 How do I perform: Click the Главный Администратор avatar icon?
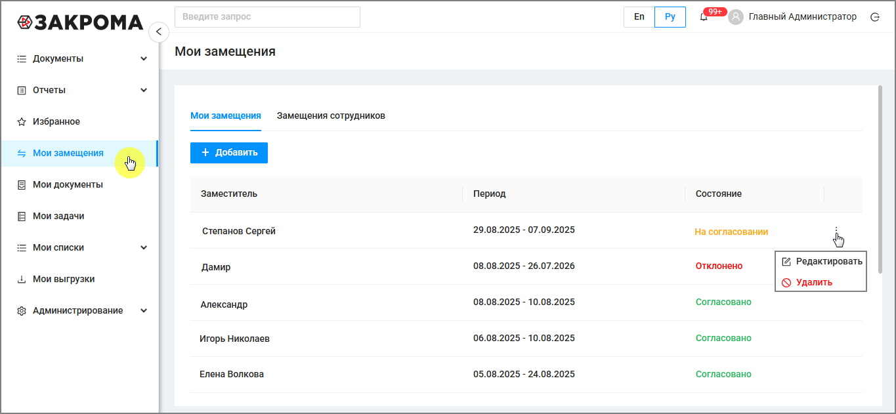click(736, 17)
